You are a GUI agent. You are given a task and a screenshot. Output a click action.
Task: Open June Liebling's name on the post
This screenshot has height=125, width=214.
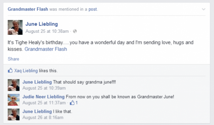click(x=41, y=24)
